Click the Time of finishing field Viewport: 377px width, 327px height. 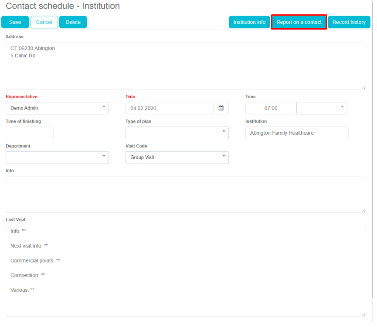tap(30, 133)
